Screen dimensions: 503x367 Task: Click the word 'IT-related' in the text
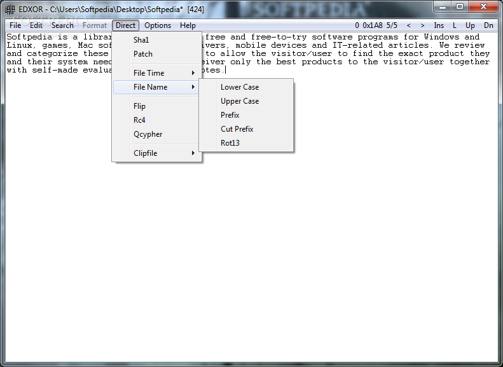357,45
